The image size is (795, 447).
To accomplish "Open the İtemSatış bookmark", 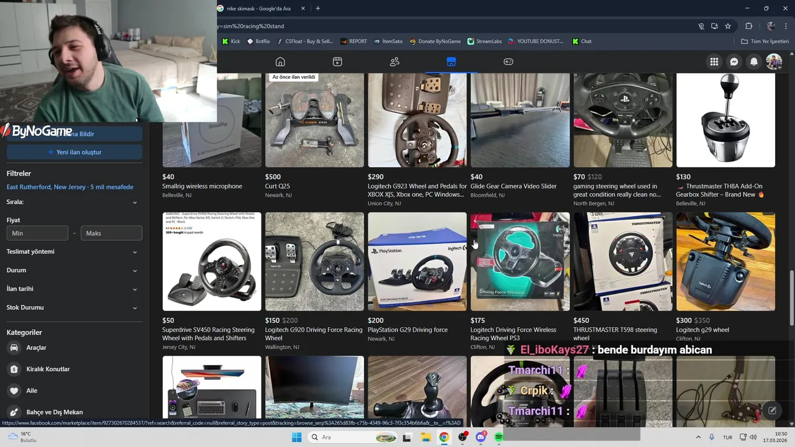I will tap(388, 42).
